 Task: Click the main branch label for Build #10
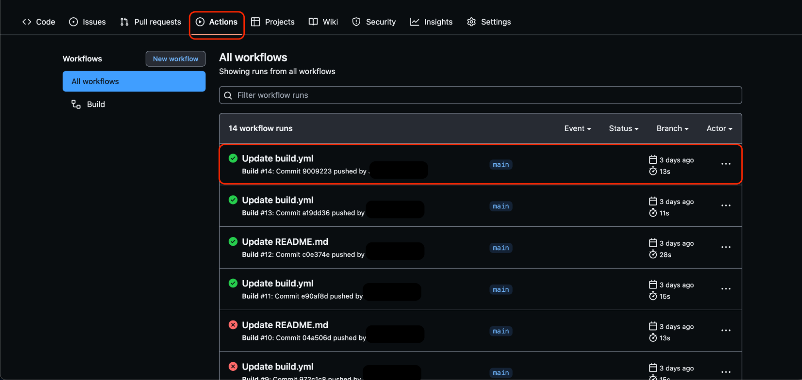pyautogui.click(x=501, y=331)
